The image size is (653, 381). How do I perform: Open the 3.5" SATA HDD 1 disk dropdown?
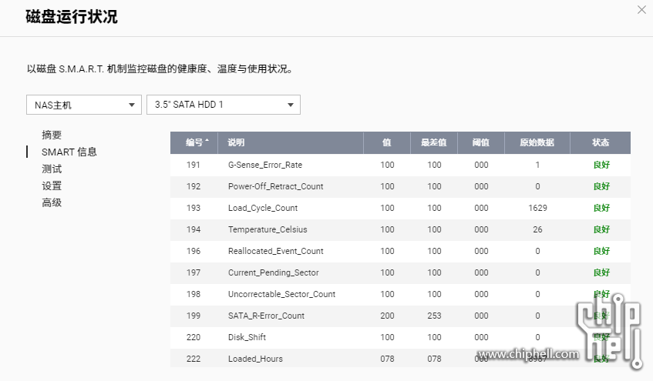click(x=224, y=105)
